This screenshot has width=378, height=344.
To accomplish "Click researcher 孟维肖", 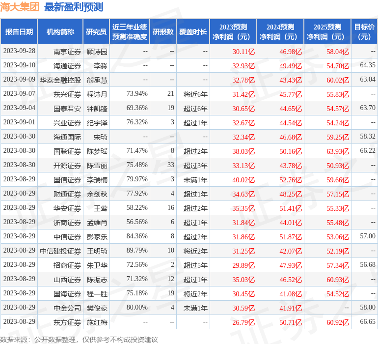I will pyautogui.click(x=97, y=222).
